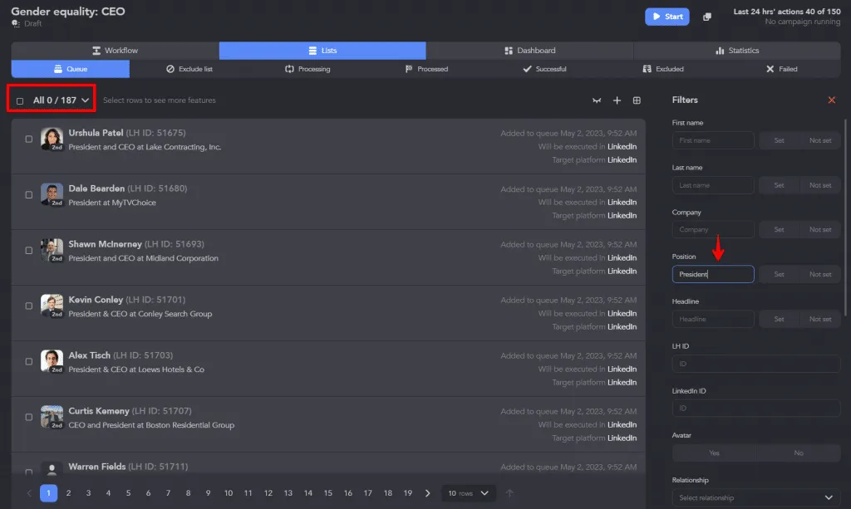Click the Last name filter field
Image resolution: width=851 pixels, height=509 pixels.
[x=712, y=185]
